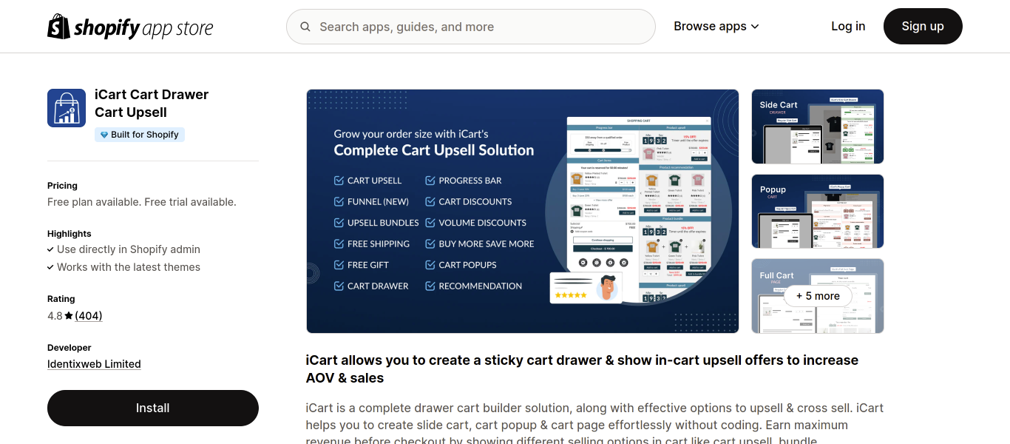This screenshot has width=1010, height=444.
Task: Open the Browse apps dropdown
Action: (x=710, y=26)
